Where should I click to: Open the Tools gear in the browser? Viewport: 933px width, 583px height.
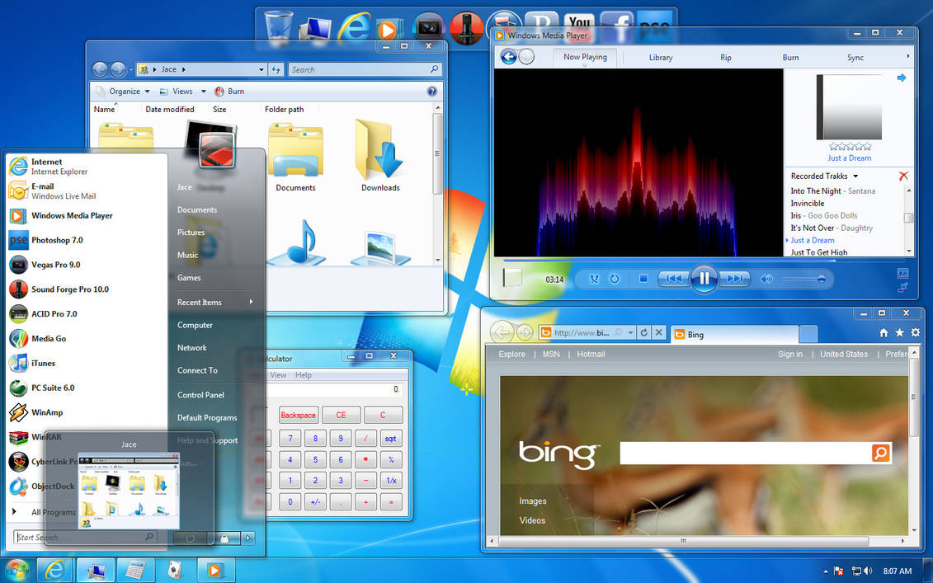(x=916, y=332)
